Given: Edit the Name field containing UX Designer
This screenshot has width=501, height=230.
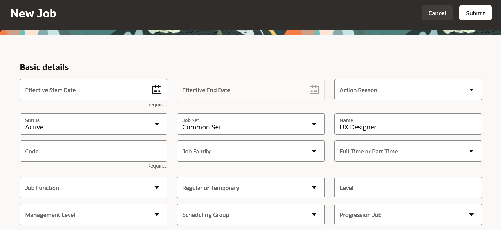Looking at the screenshot, I should (x=408, y=124).
